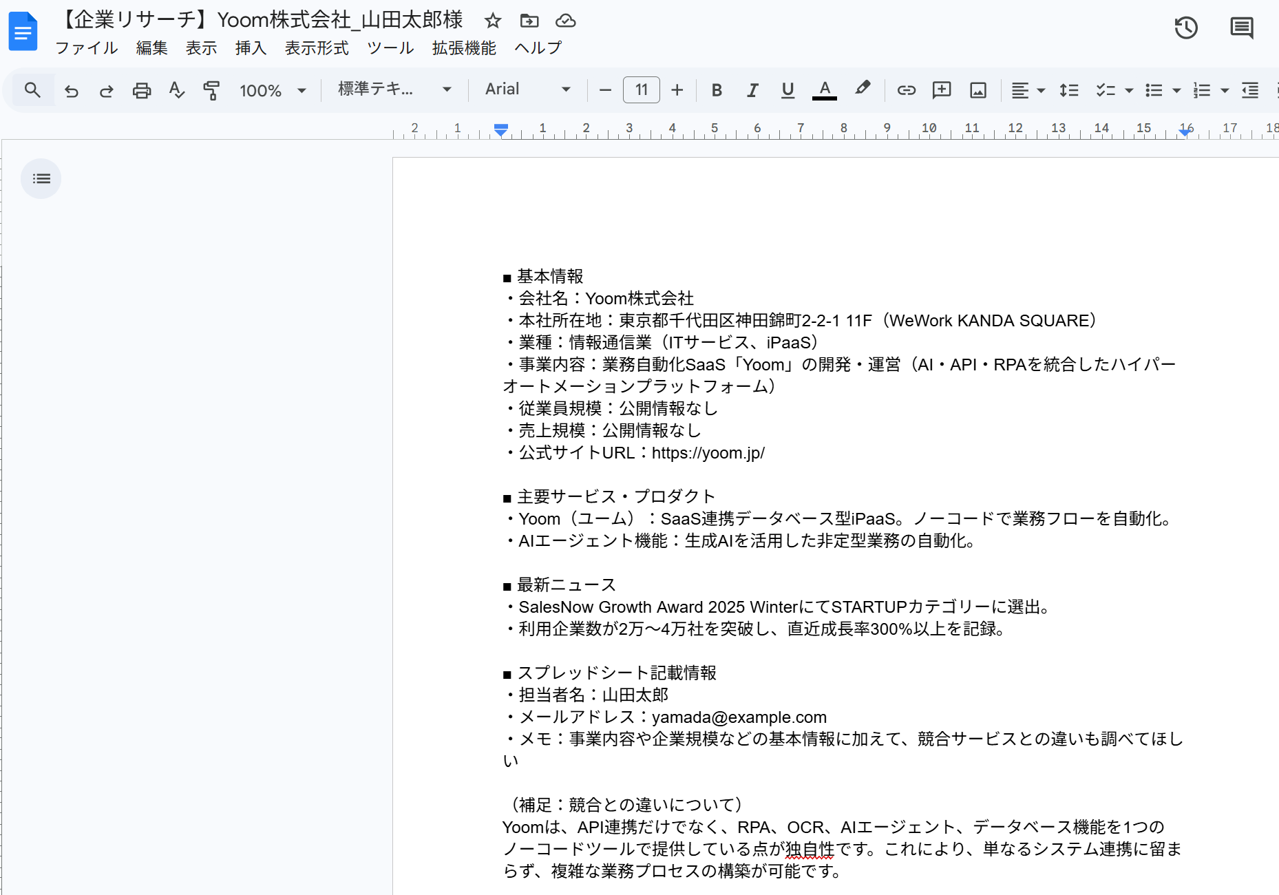Click the ■ 基本情報 heading

tap(543, 277)
